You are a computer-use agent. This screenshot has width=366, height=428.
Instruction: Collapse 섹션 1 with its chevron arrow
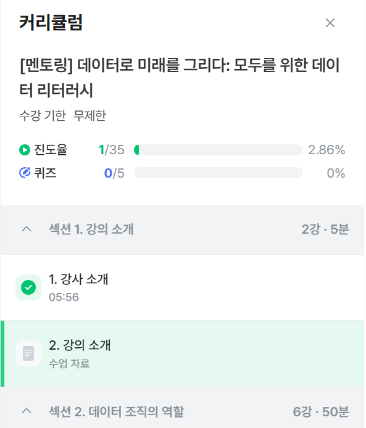pos(27,229)
